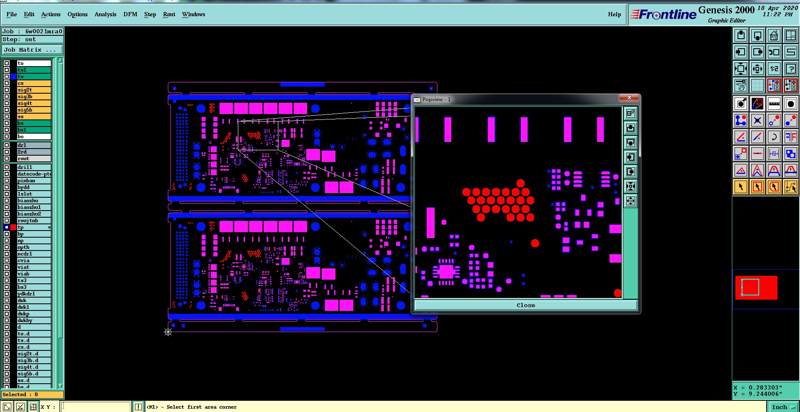Image resolution: width=800 pixels, height=412 pixels.
Task: Click the question mark help icon
Action: [x=790, y=69]
